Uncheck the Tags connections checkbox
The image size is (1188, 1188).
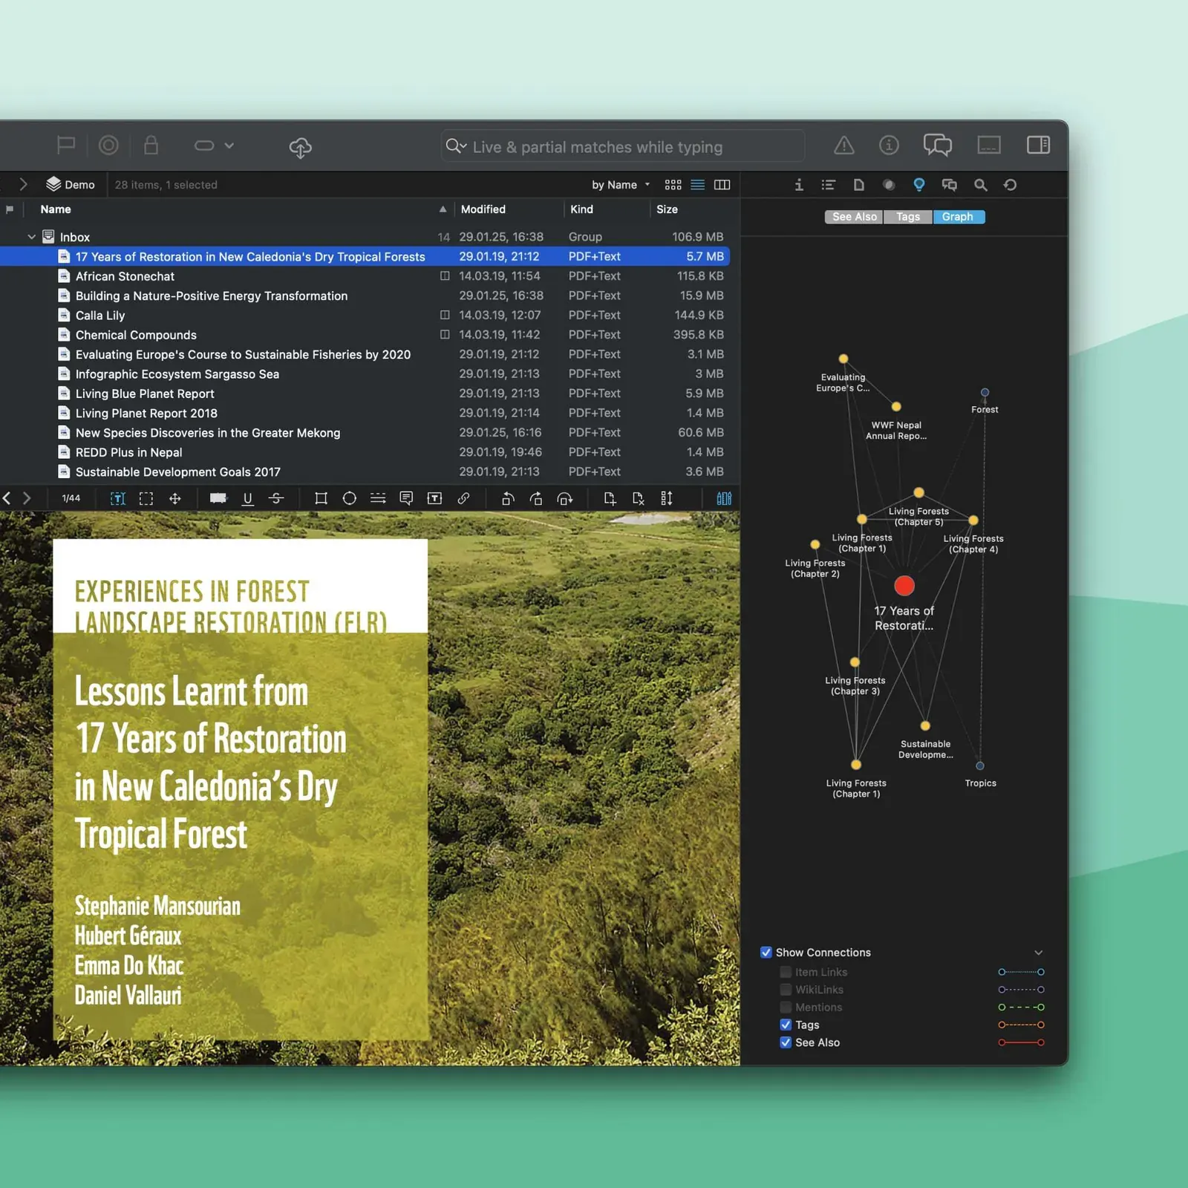pyautogui.click(x=786, y=1025)
